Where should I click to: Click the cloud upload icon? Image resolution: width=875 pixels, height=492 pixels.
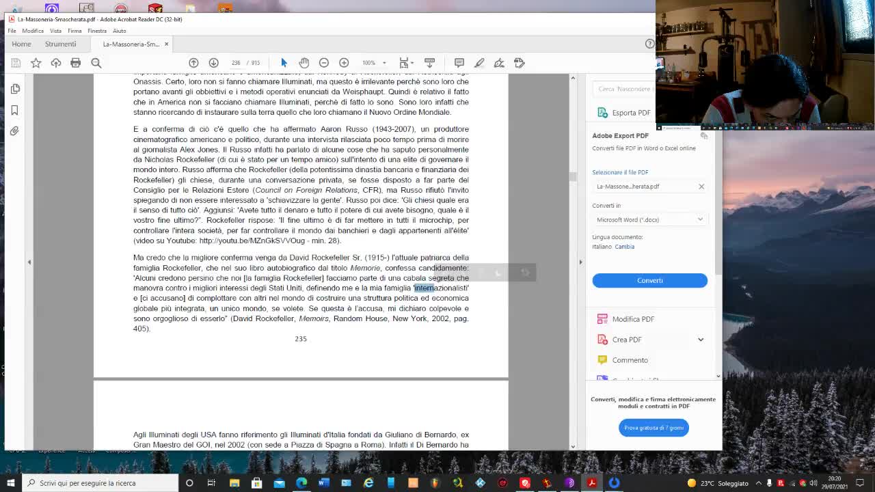click(56, 63)
